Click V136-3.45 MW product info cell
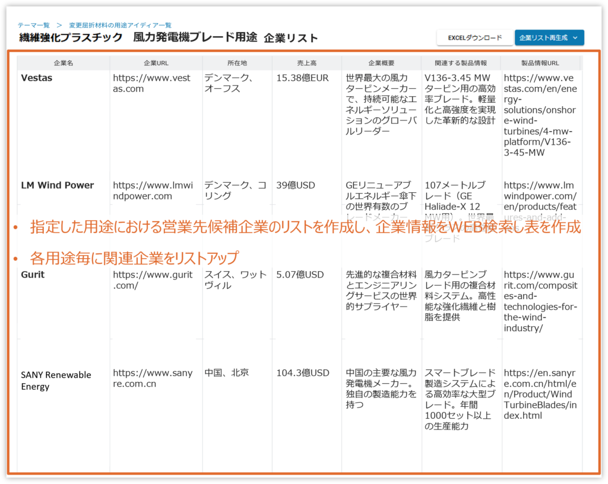Viewport: 608px width, 484px height. tap(460, 99)
